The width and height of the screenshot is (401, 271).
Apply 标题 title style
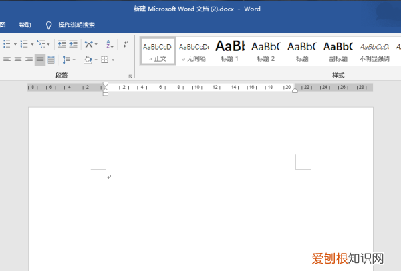[x=302, y=52]
